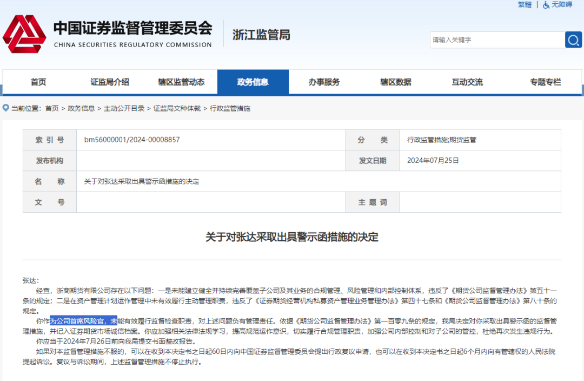The height and width of the screenshot is (381, 584).
Task: Click the keyword search input field
Action: tap(496, 40)
